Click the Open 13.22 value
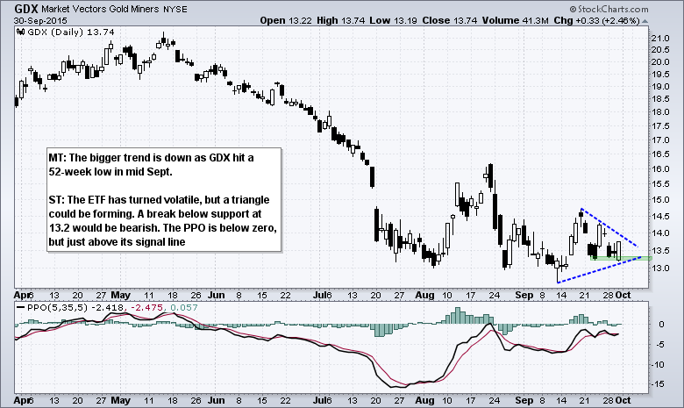The height and width of the screenshot is (408, 684). pos(286,20)
